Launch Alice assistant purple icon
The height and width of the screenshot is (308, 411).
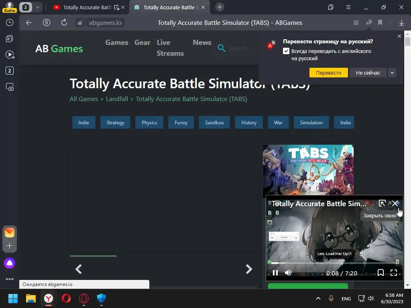(10, 263)
